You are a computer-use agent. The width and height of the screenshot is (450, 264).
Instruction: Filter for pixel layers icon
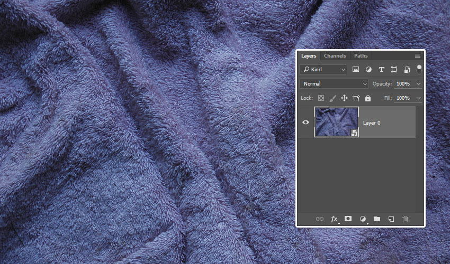[x=356, y=69]
